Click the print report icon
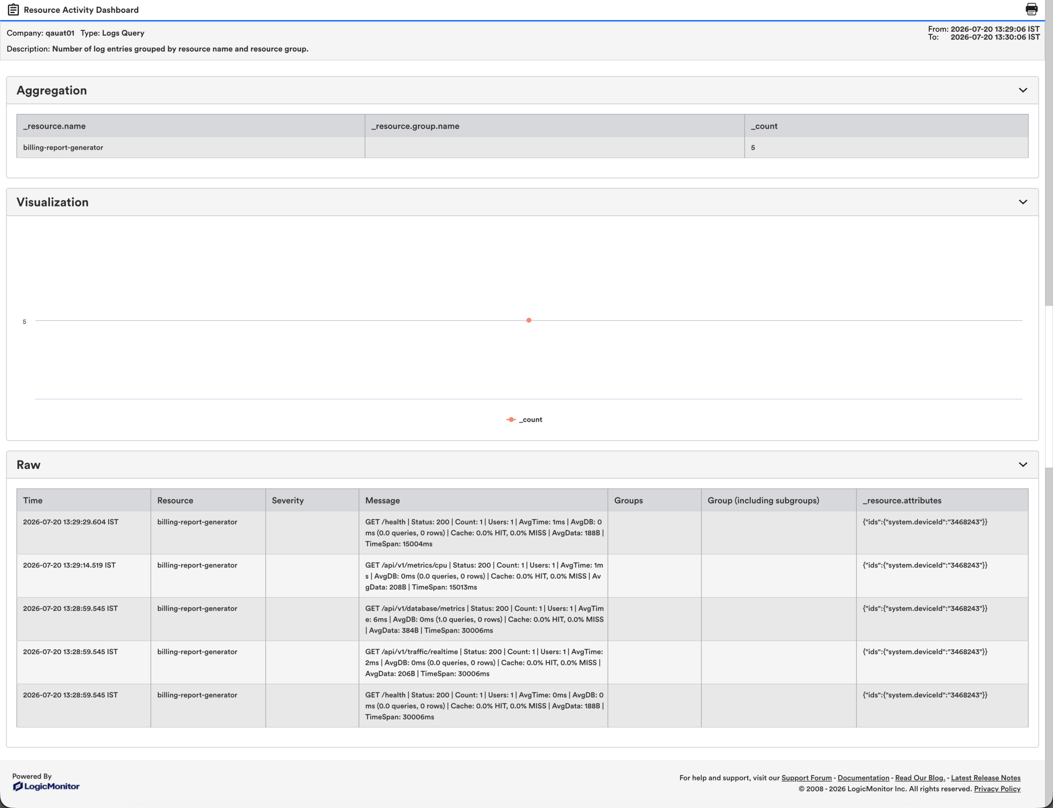This screenshot has height=808, width=1053. [1031, 9]
